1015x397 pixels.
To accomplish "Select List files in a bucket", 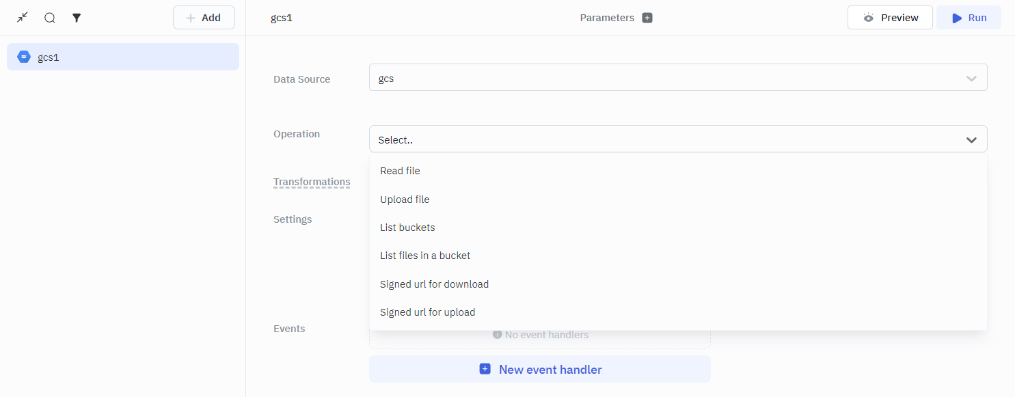I will point(425,256).
